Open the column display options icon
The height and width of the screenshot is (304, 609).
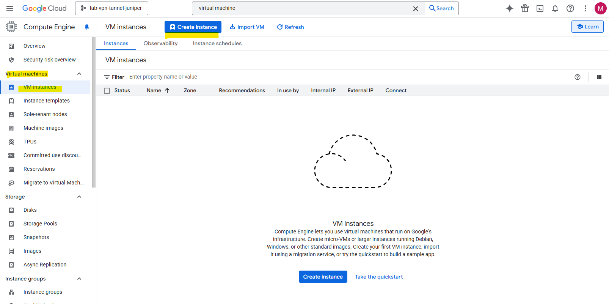599,77
